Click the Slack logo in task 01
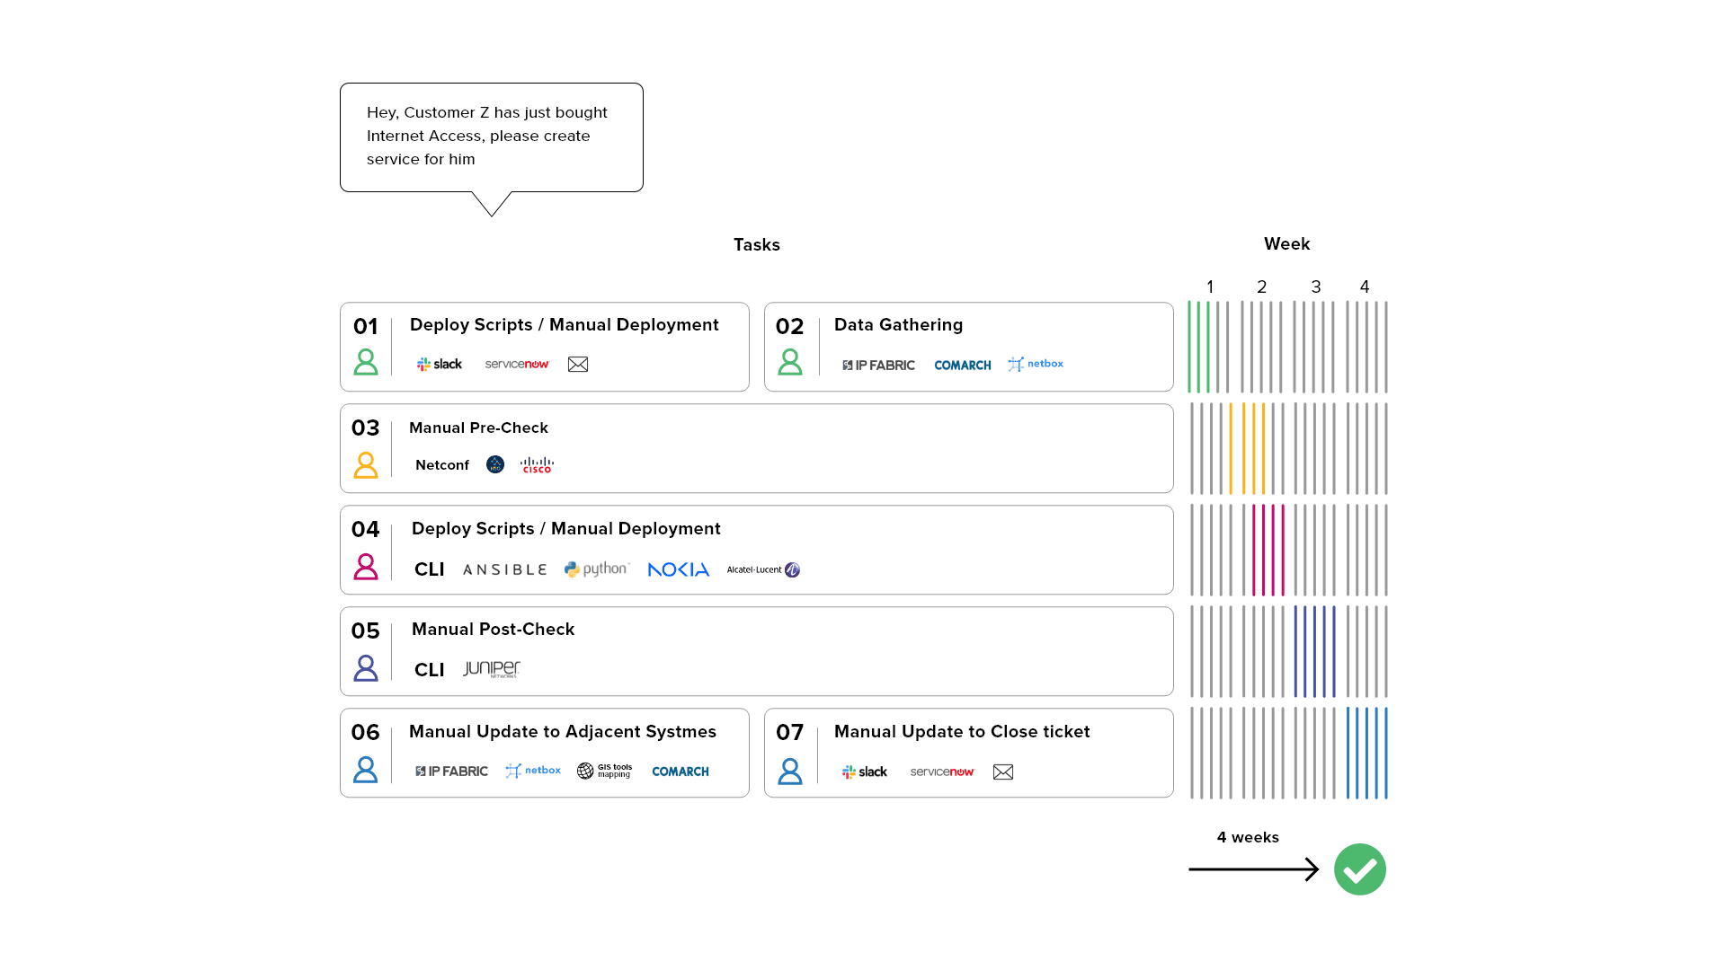The image size is (1726, 970). click(x=439, y=364)
